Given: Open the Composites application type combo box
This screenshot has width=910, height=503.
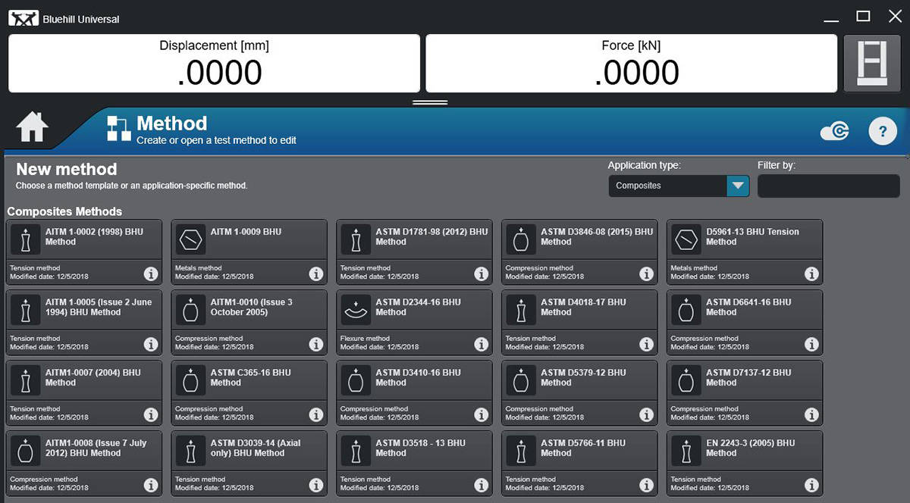Looking at the screenshot, I should (x=667, y=186).
